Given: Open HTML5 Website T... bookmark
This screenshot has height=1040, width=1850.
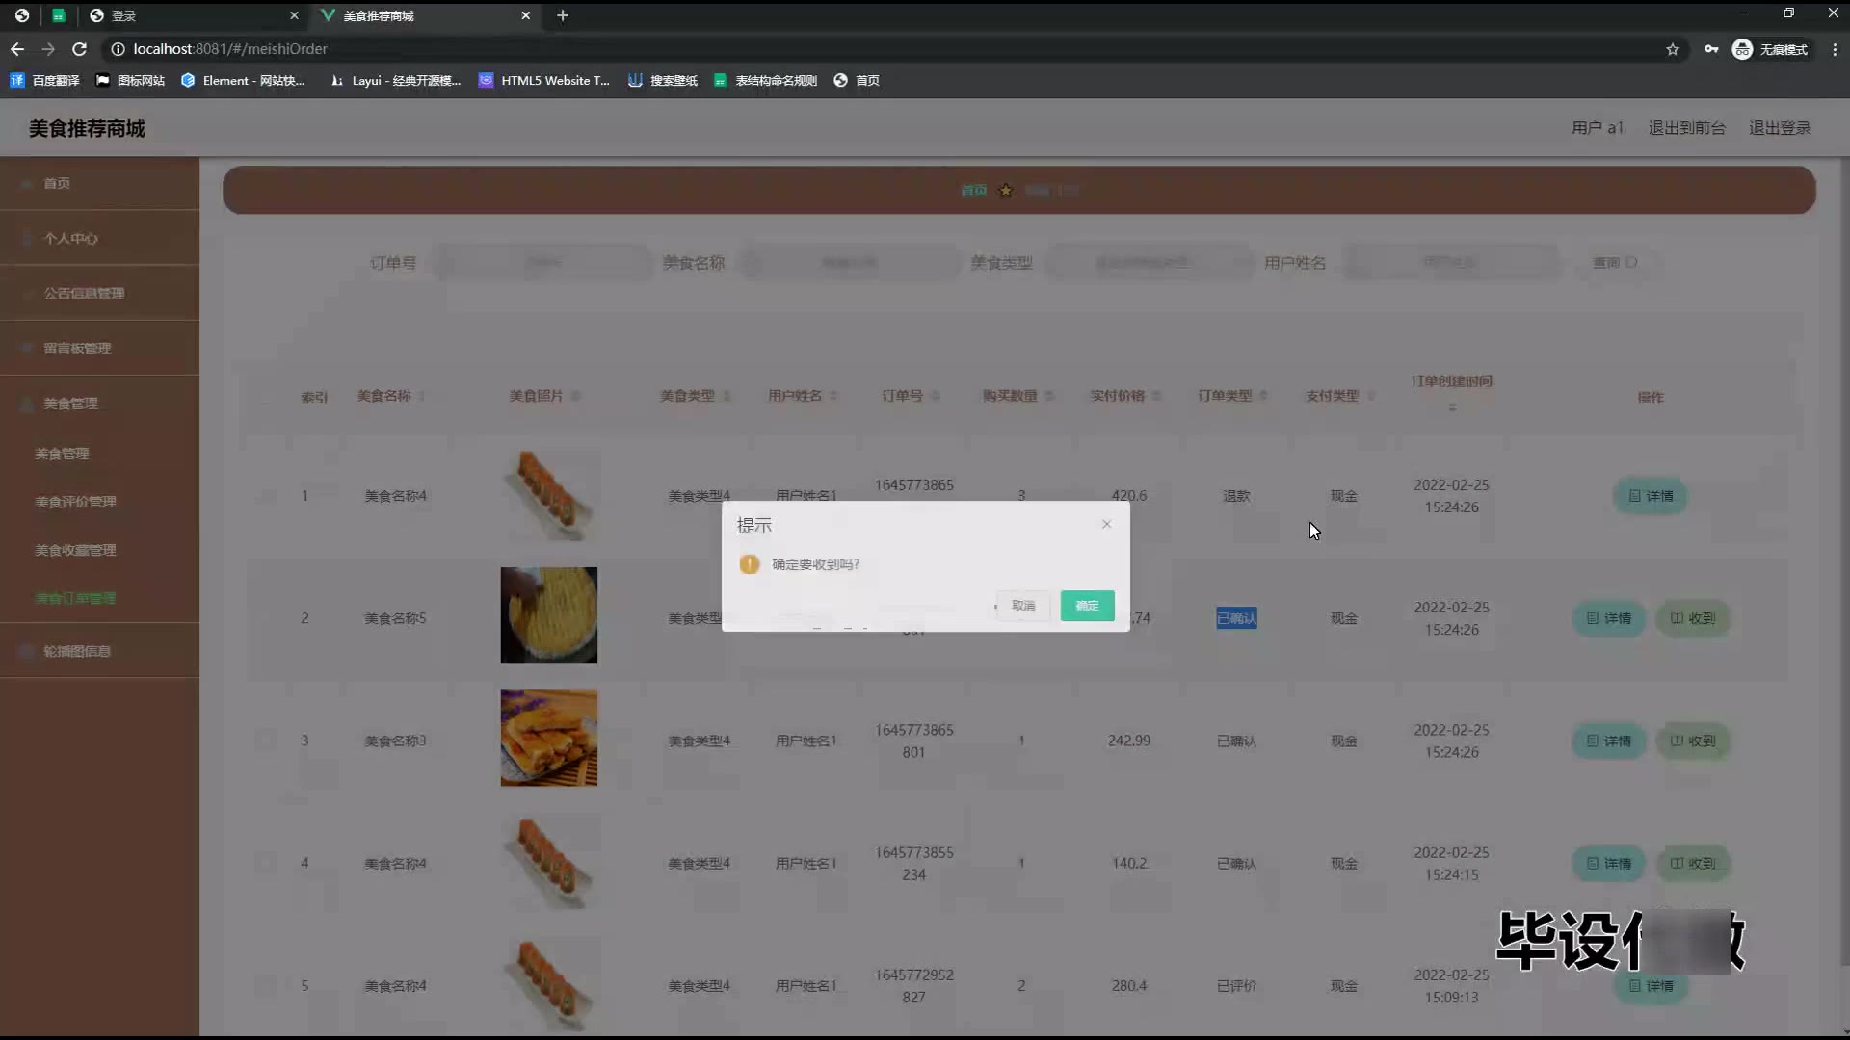Looking at the screenshot, I should (544, 81).
